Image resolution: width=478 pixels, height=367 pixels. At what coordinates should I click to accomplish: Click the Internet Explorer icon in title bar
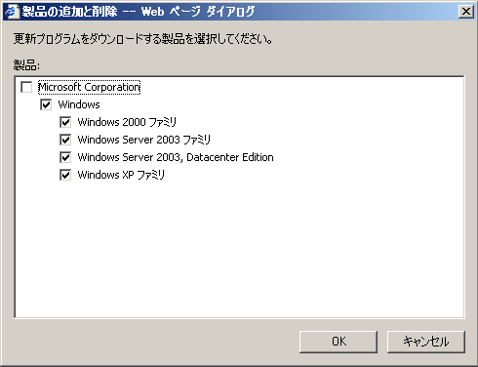point(12,12)
